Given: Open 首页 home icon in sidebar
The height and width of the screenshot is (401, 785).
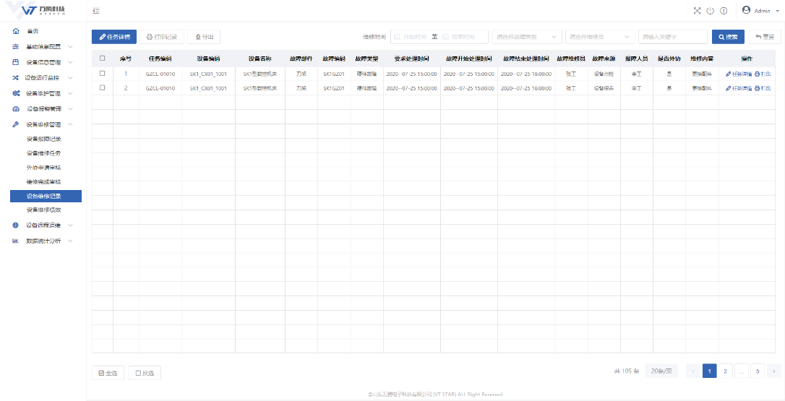Looking at the screenshot, I should pyautogui.click(x=16, y=31).
